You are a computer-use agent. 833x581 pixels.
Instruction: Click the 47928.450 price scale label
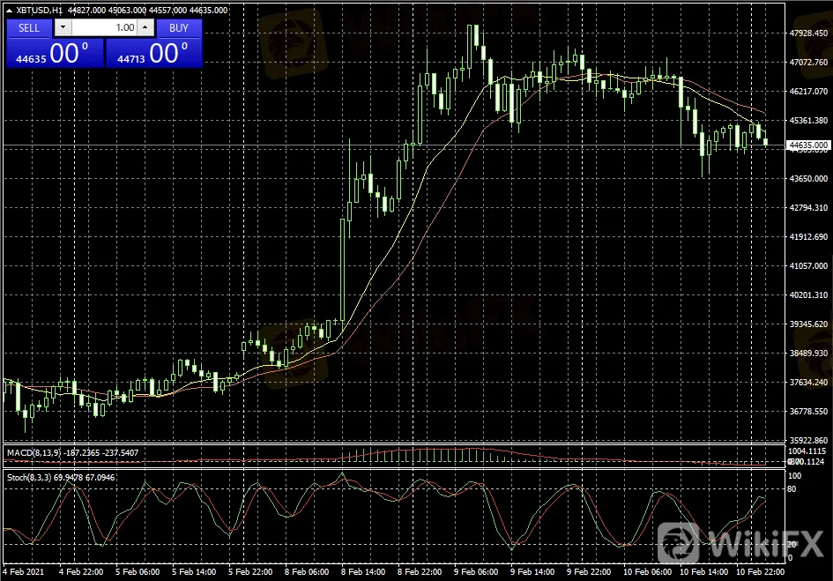pyautogui.click(x=808, y=34)
